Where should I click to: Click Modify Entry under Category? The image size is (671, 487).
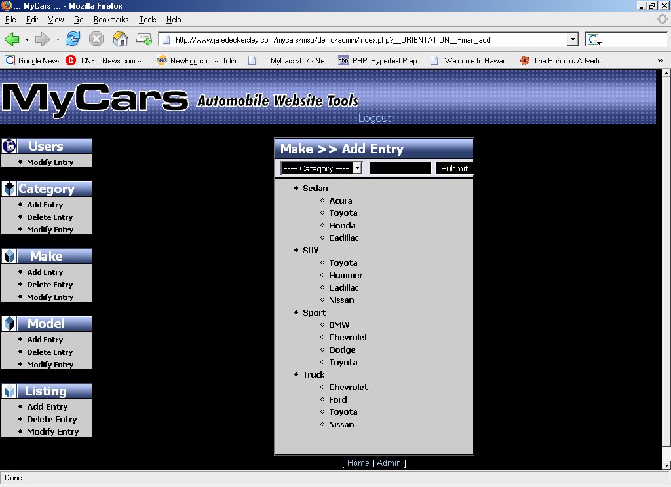pos(50,230)
